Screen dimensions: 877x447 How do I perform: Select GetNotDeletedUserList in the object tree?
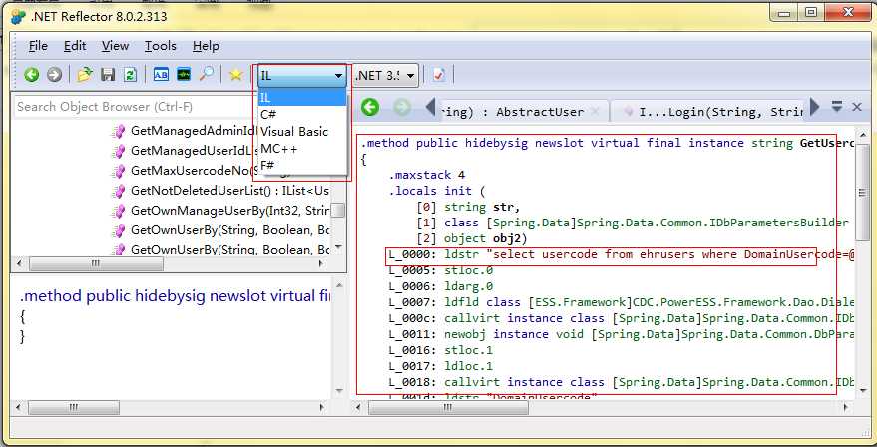(x=200, y=190)
